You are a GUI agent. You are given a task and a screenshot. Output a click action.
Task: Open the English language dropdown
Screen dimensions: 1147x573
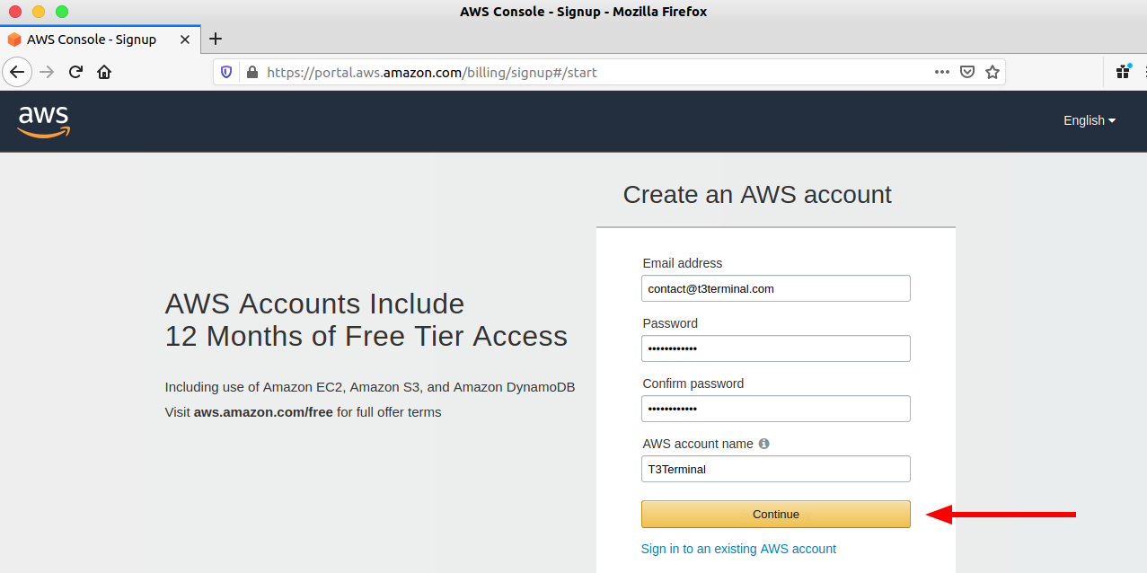[1090, 120]
